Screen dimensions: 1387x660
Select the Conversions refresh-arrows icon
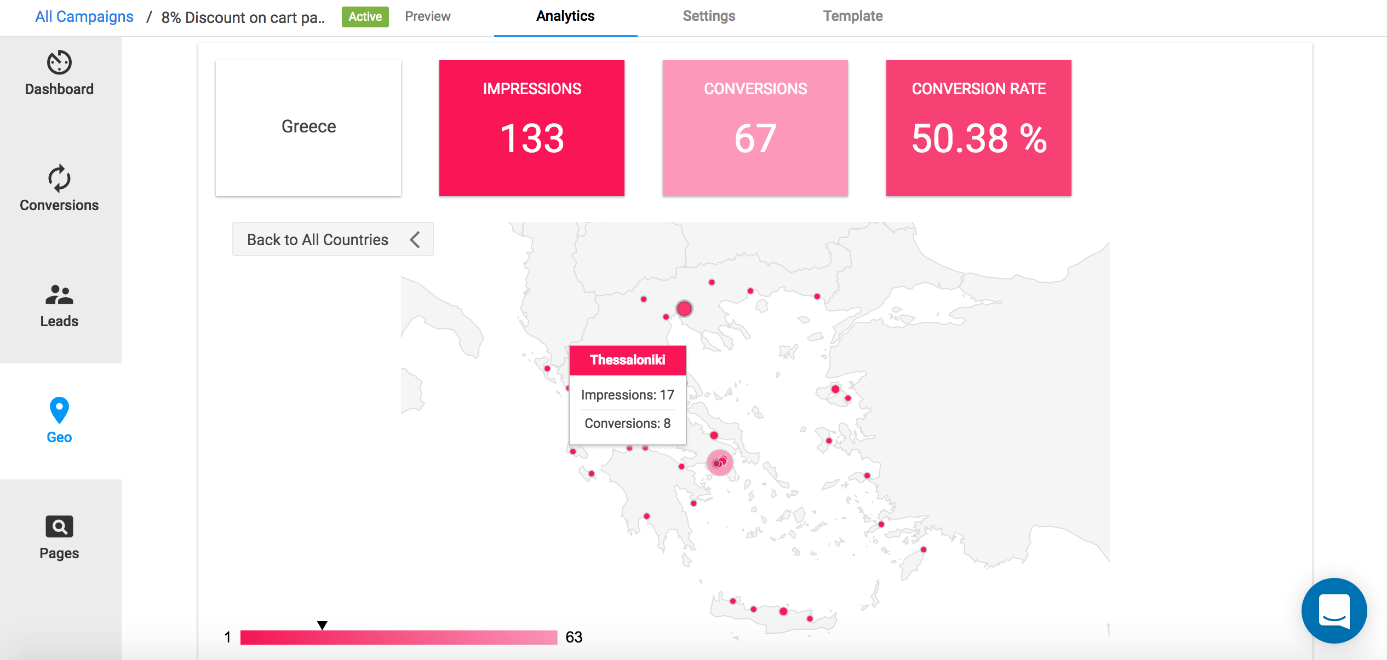tap(59, 178)
